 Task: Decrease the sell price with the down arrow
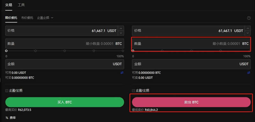[x=248, y=33]
